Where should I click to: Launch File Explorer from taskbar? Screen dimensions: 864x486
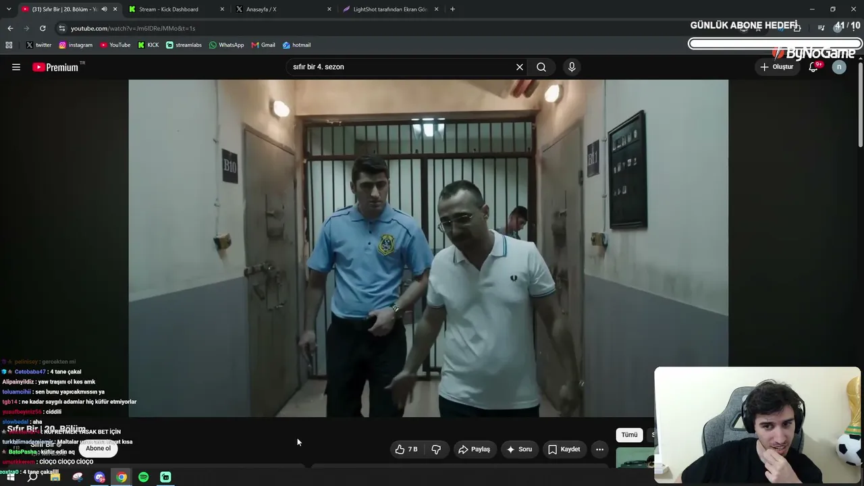55,477
